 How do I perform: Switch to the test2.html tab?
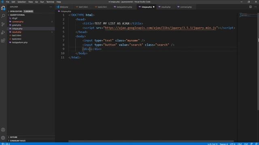[x=102, y=7]
